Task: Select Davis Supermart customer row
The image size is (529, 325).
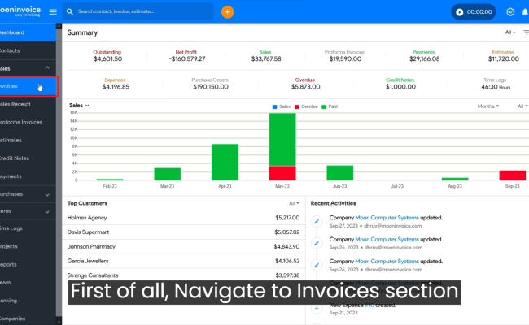Action: tap(183, 232)
